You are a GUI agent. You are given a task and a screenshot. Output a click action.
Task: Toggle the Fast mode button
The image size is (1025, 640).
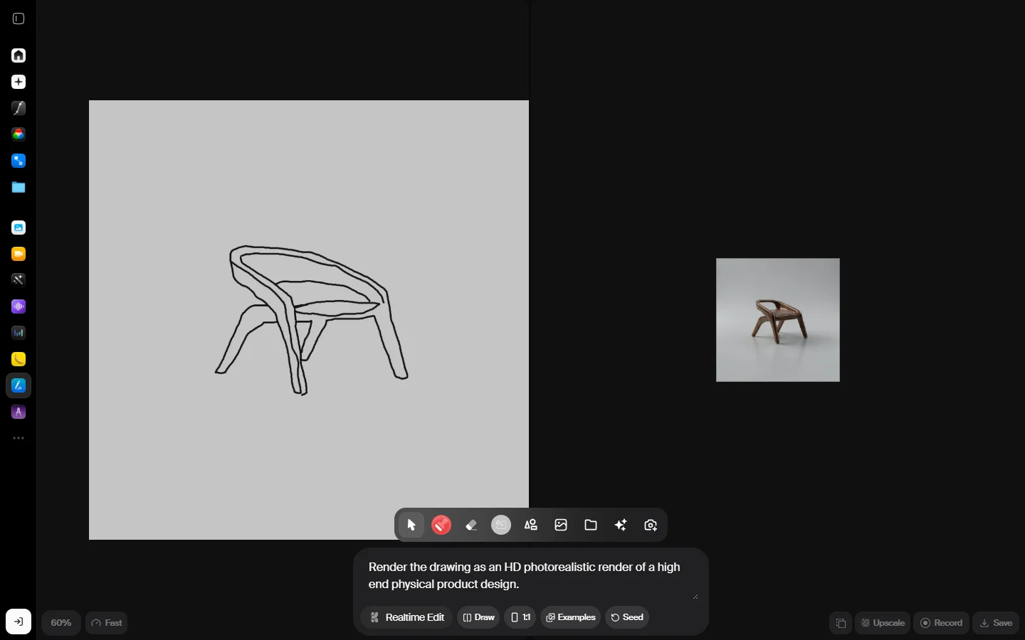click(107, 623)
